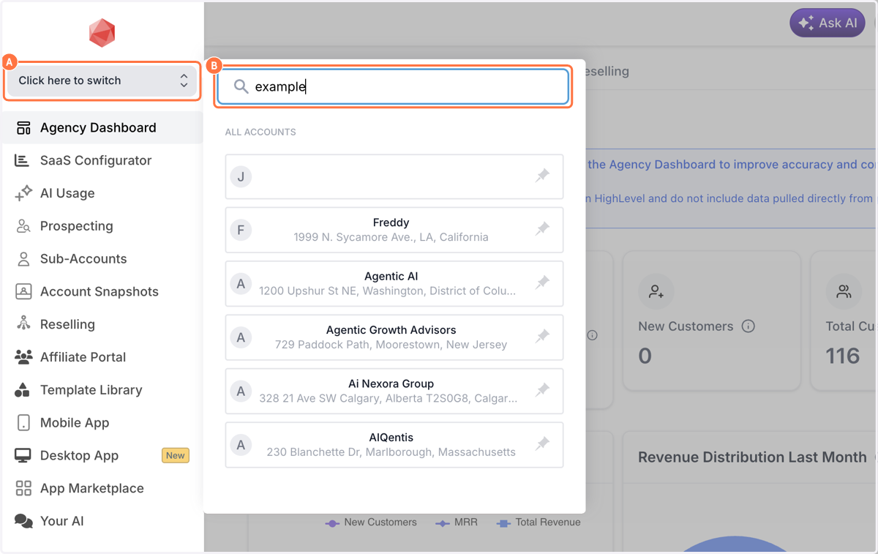Switch to the Freddy account

(x=394, y=230)
